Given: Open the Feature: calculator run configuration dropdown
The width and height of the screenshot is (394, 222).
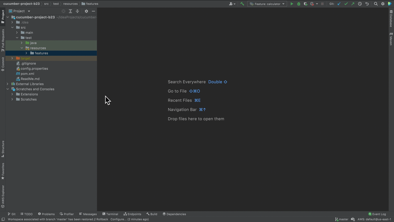Looking at the screenshot, I should click(x=267, y=4).
